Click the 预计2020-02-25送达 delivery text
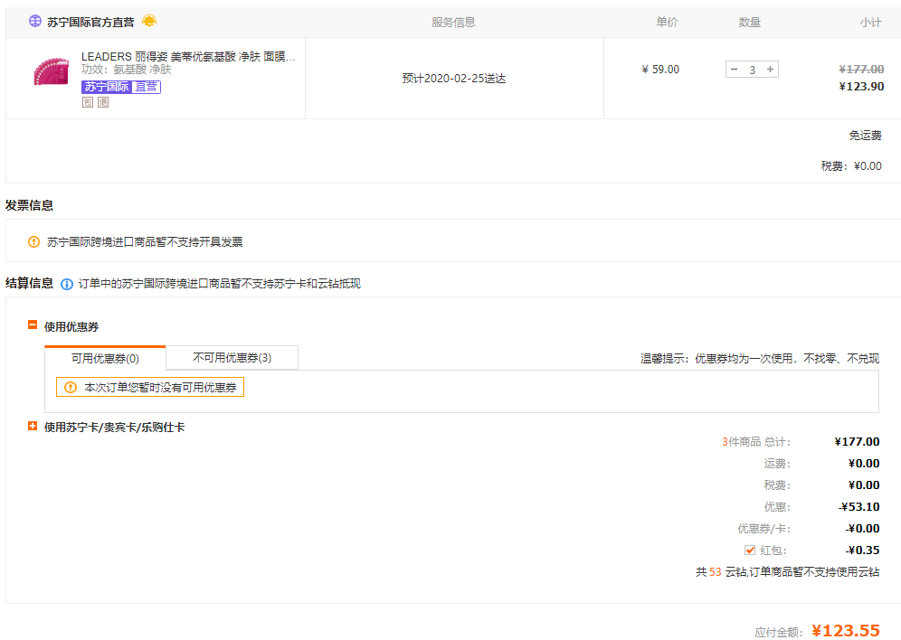This screenshot has width=901, height=640. click(454, 79)
